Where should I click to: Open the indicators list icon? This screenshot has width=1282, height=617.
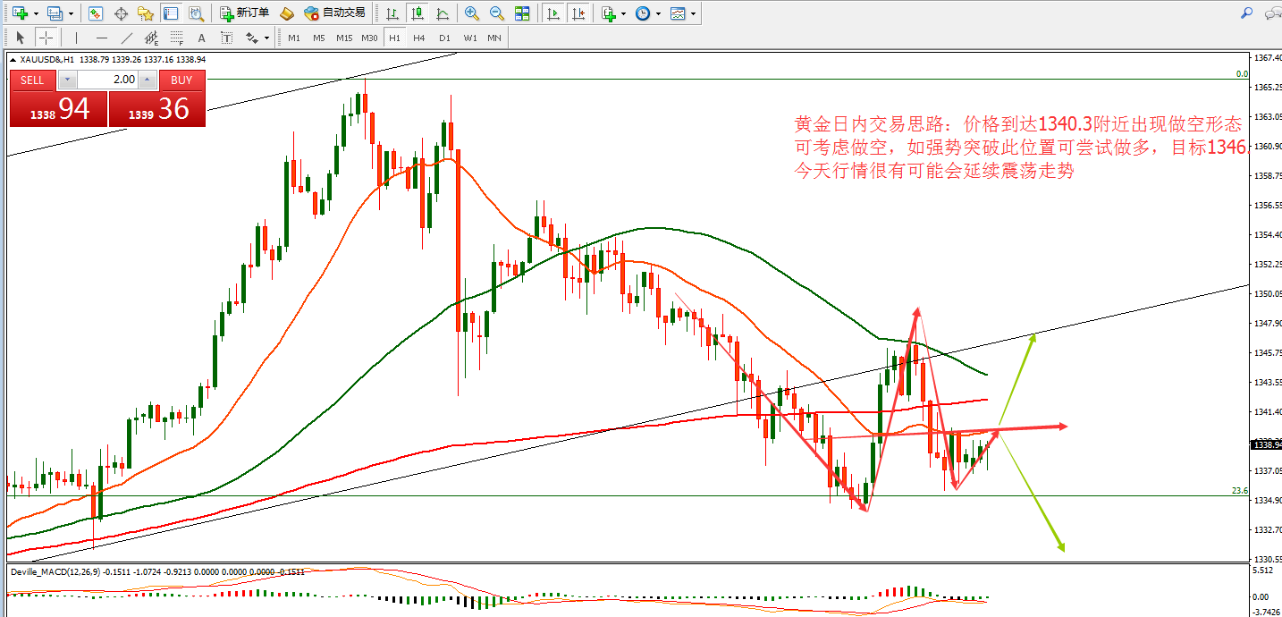[608, 13]
